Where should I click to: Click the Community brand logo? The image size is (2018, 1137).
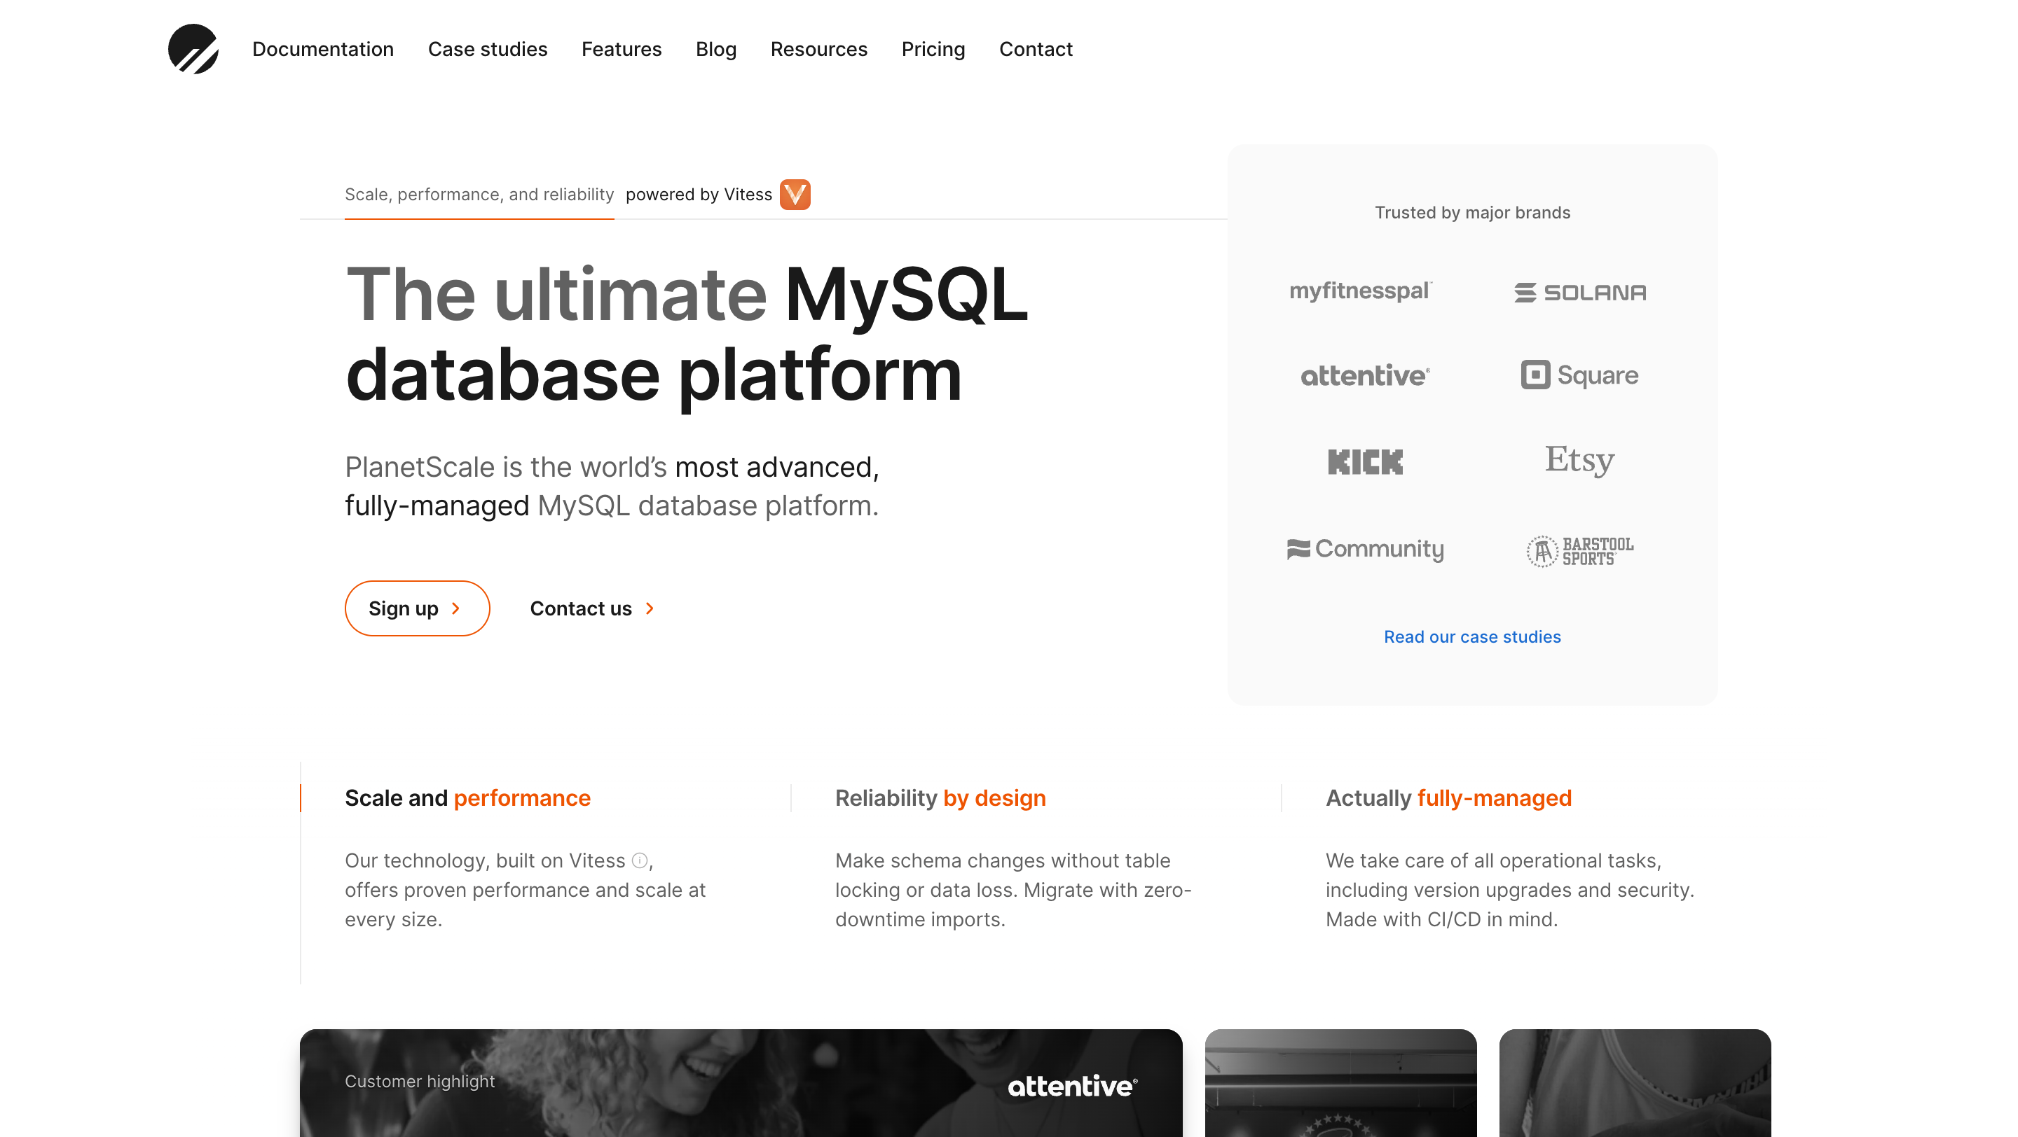tap(1365, 550)
